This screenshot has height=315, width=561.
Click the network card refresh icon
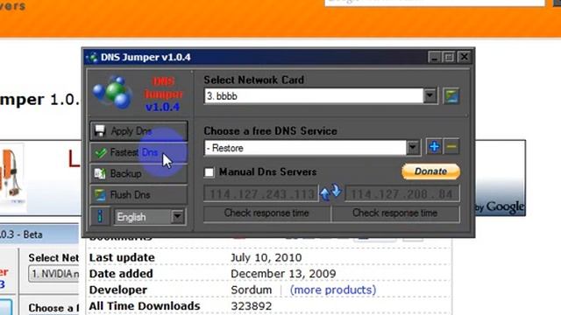coord(451,96)
